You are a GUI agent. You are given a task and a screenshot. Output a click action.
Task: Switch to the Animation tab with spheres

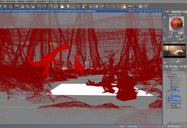[183, 11]
